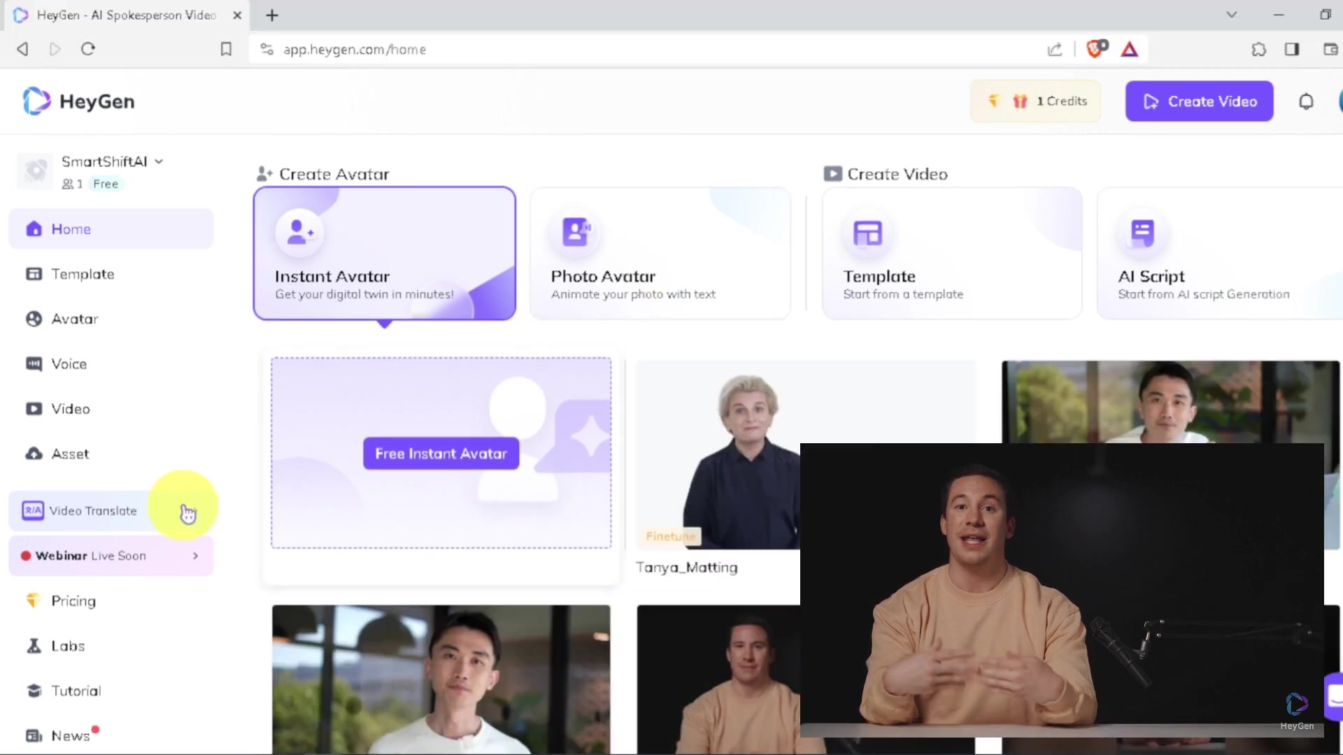Click the Brave rewards triangle icon
Image resolution: width=1343 pixels, height=755 pixels.
coord(1130,49)
